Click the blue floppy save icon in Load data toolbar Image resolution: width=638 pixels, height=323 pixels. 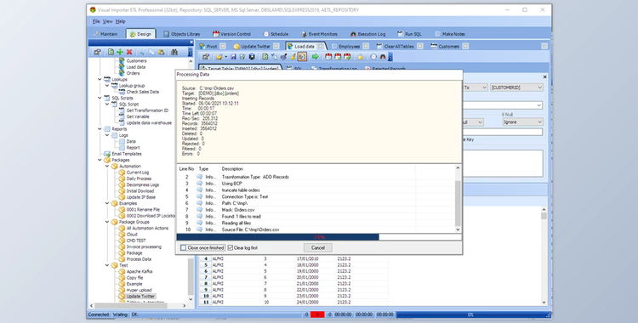[x=234, y=57]
